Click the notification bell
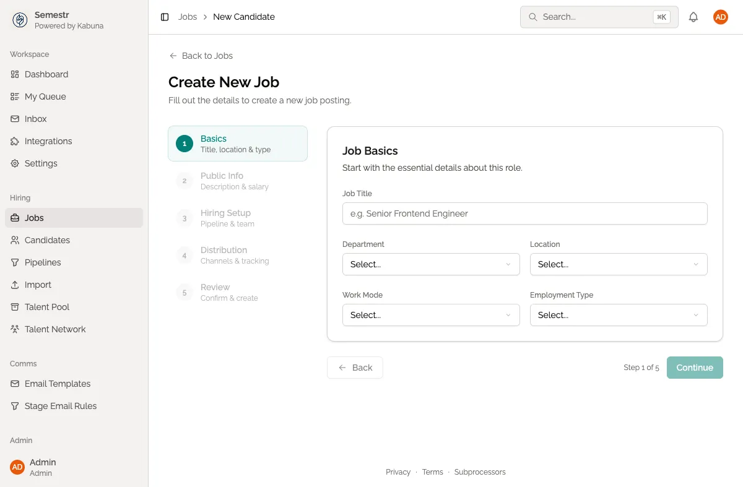The image size is (743, 487). pyautogui.click(x=693, y=17)
